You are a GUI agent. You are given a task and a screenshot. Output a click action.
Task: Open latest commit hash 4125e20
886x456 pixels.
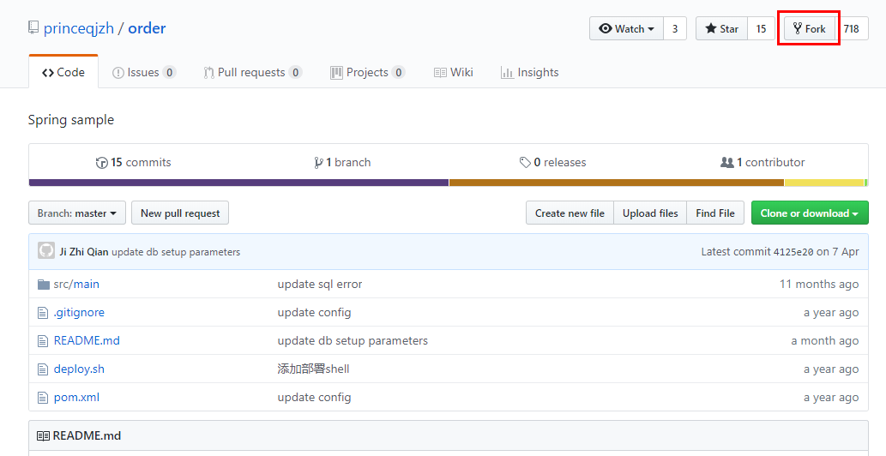pos(793,252)
